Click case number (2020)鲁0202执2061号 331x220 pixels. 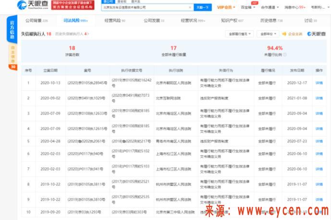tap(86, 141)
